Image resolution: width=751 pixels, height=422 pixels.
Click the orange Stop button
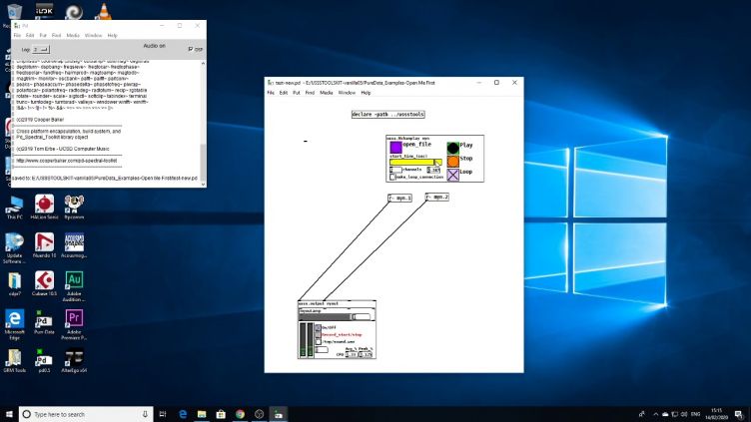[452, 162]
